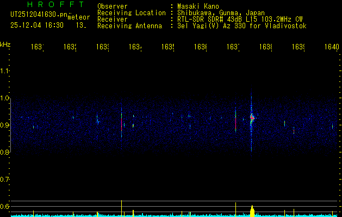Click the 1640 time axis label

pos(332,47)
